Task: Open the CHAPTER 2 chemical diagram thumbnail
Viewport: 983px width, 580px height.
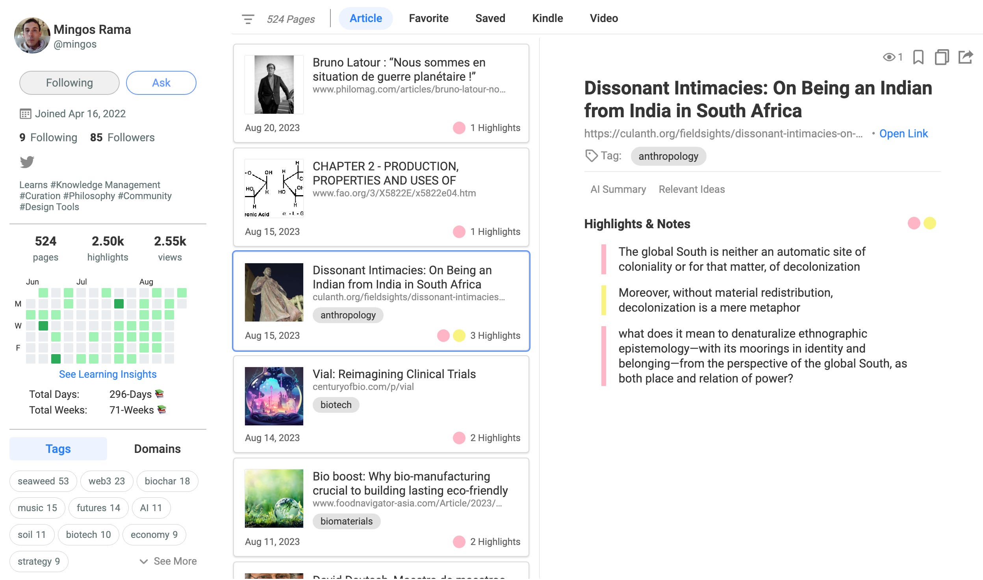Action: 274,188
